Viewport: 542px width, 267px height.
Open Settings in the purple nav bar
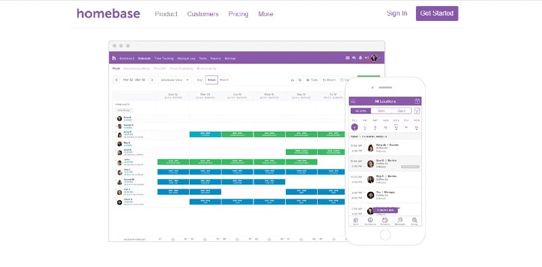(x=230, y=58)
